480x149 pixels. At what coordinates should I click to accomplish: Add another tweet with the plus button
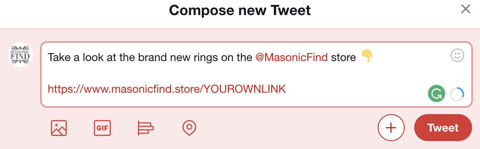pos(391,128)
